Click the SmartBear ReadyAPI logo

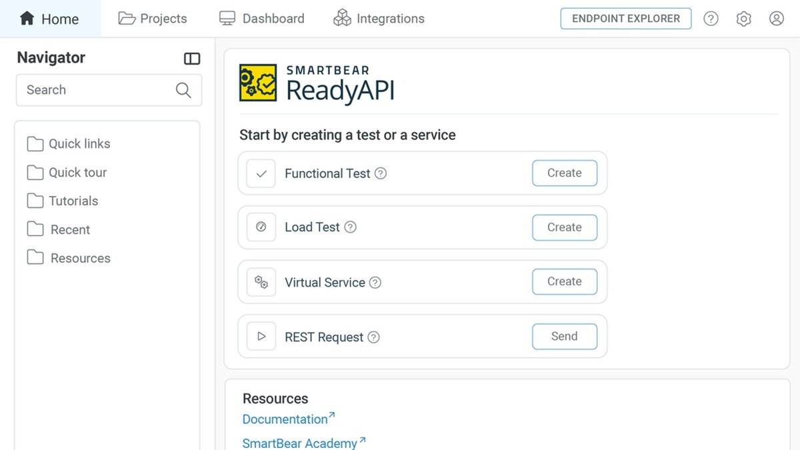click(317, 83)
